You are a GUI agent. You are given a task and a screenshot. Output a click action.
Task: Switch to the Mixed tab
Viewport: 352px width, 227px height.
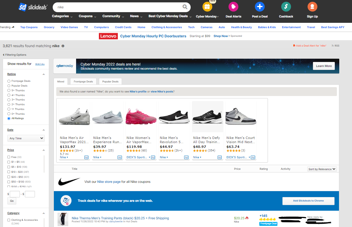[x=61, y=81]
